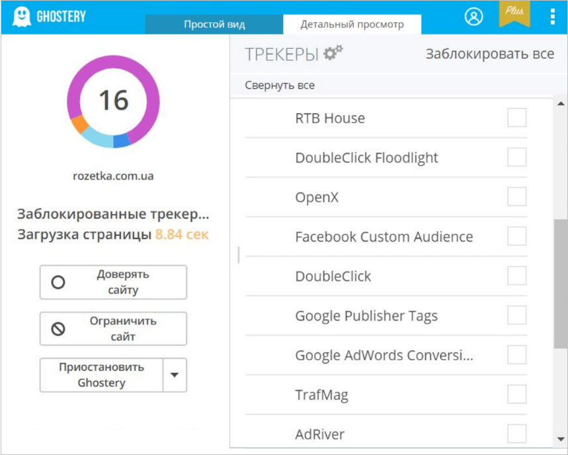Click the panel collapse handle divider
The width and height of the screenshot is (568, 455).
(x=238, y=255)
